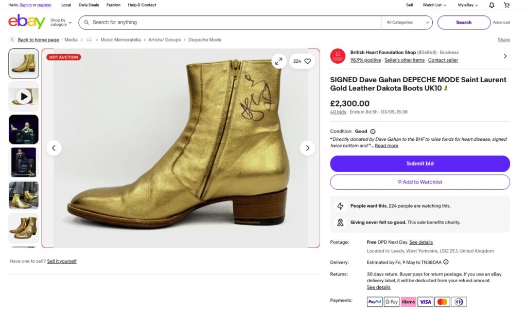Select the thumbnail showing the pair of boots
Viewport: 527px width, 312px height.
24,228
